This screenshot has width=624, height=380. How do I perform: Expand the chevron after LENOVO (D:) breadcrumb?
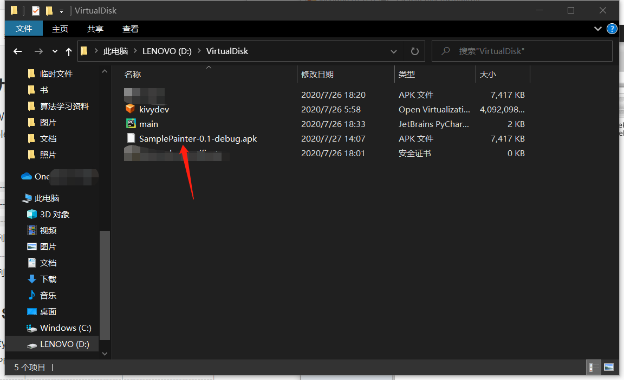(x=199, y=51)
